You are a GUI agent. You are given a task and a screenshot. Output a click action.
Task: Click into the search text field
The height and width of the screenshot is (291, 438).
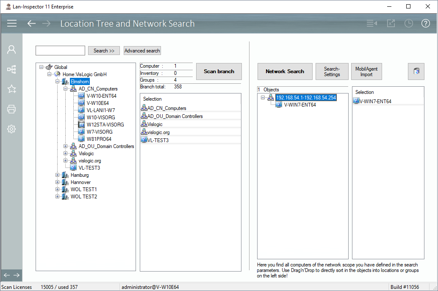[60, 51]
